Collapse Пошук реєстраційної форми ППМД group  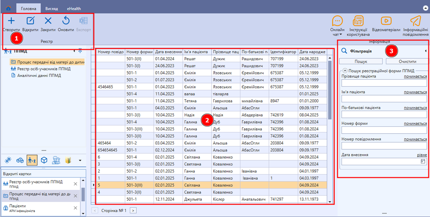[344, 70]
